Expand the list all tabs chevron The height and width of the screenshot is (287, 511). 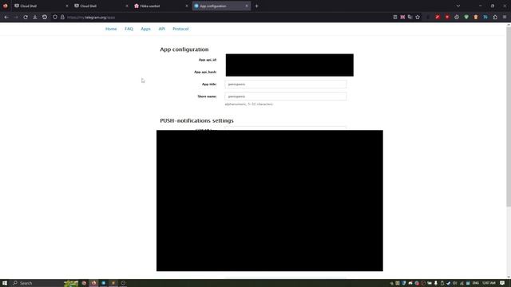click(x=458, y=6)
